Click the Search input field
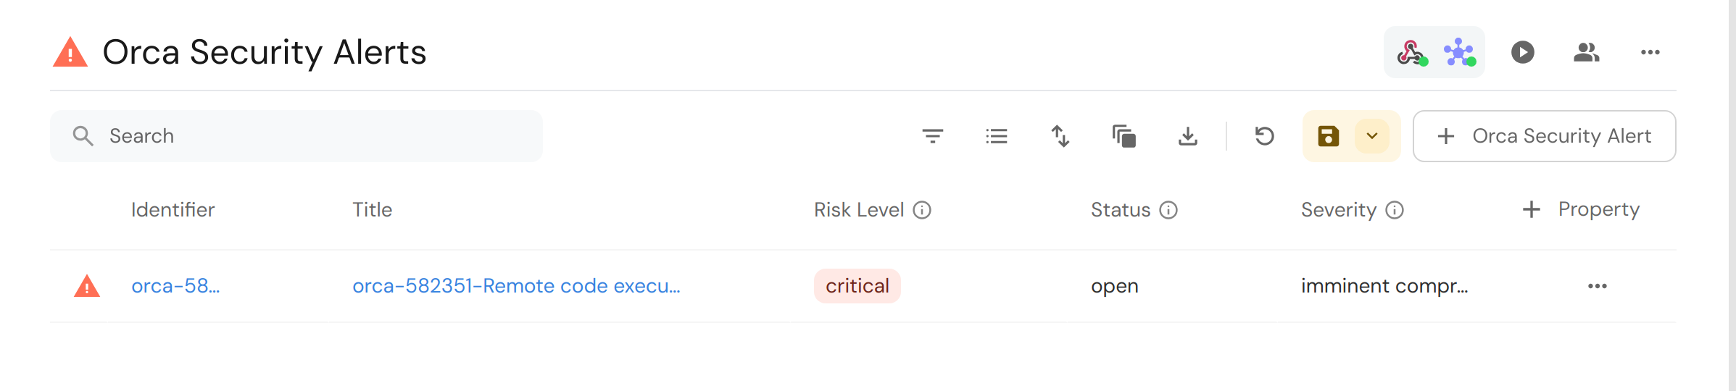 tap(296, 136)
